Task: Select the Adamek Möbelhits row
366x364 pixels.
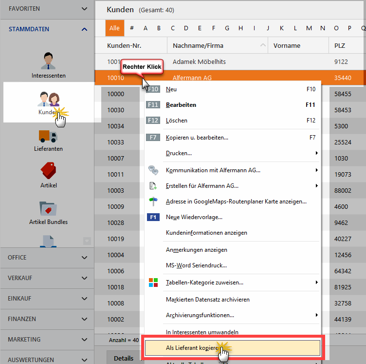Action: [230, 62]
